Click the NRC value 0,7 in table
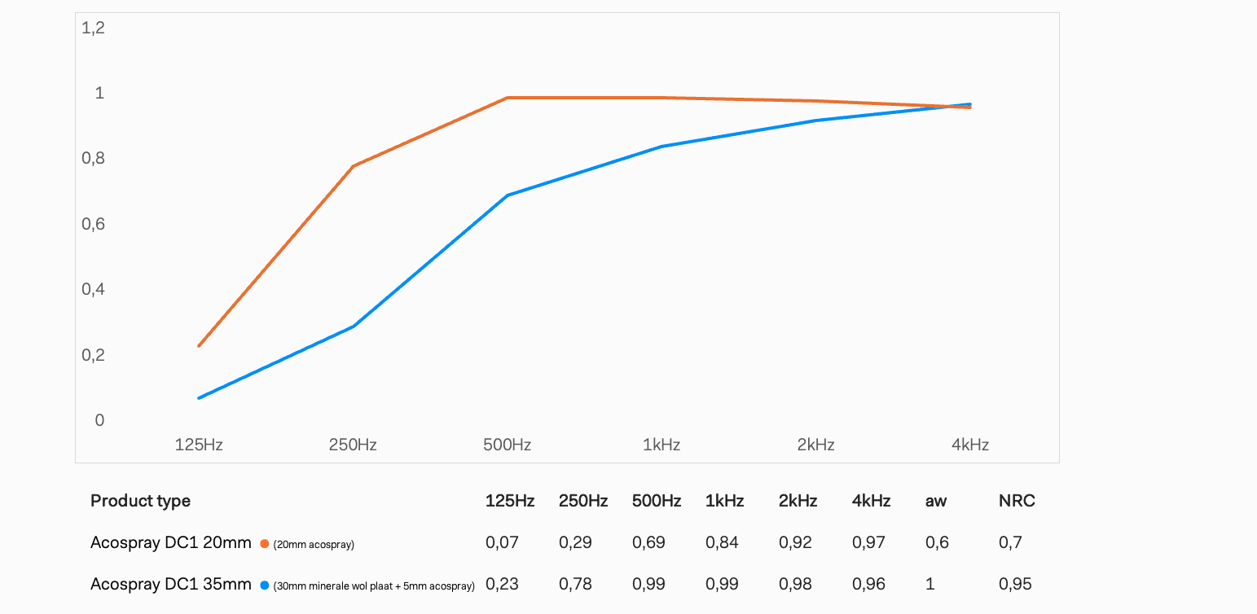This screenshot has height=614, width=1257. pyautogui.click(x=1010, y=543)
